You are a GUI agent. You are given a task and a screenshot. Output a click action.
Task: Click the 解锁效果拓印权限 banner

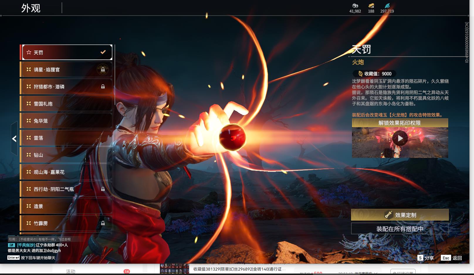click(400, 123)
